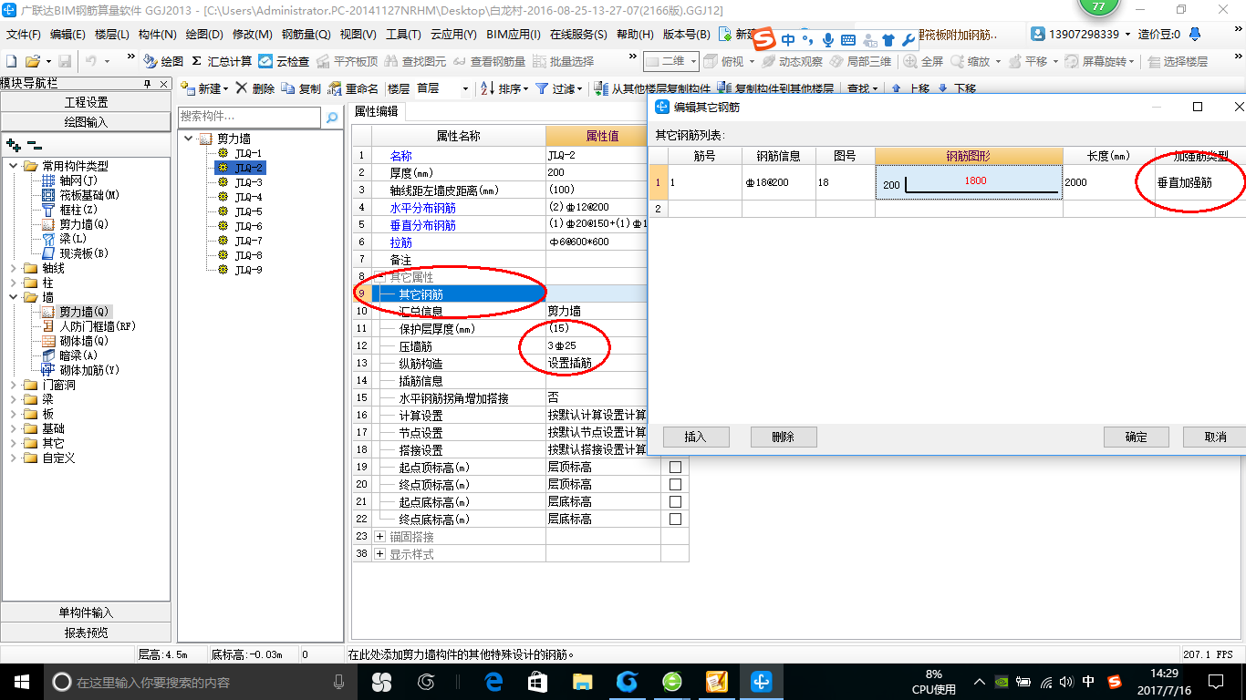The width and height of the screenshot is (1246, 700).
Task: Click 插入 button in rebar dialog
Action: pyautogui.click(x=695, y=437)
